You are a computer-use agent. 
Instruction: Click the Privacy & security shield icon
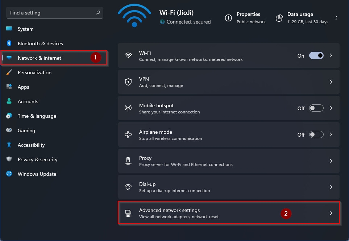coord(9,159)
